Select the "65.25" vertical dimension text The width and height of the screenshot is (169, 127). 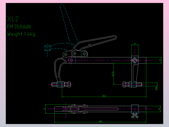[113, 74]
